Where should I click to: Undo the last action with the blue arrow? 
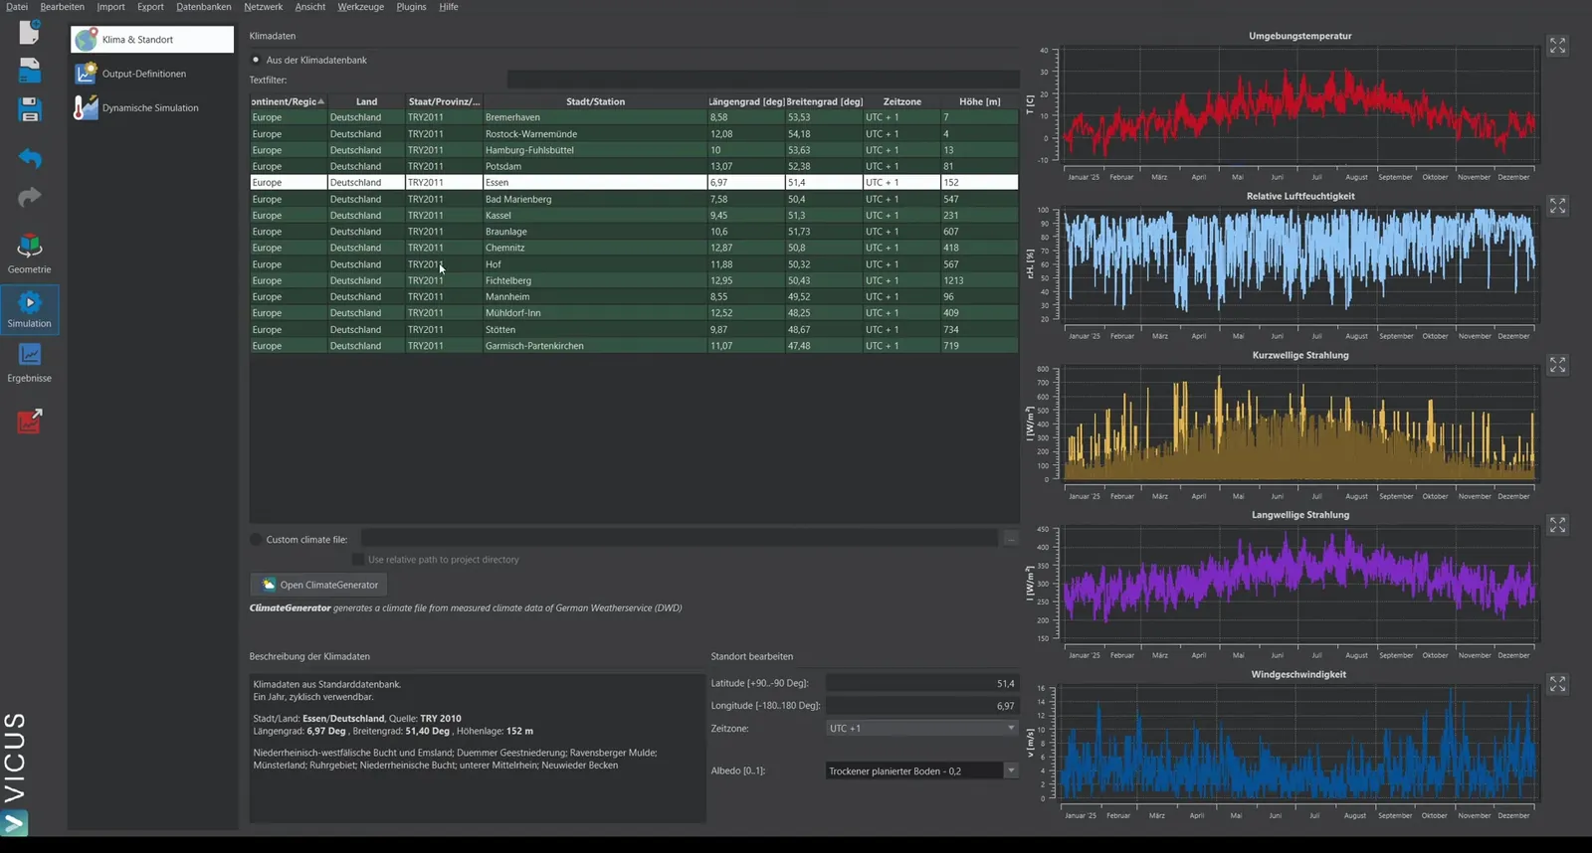(x=30, y=158)
